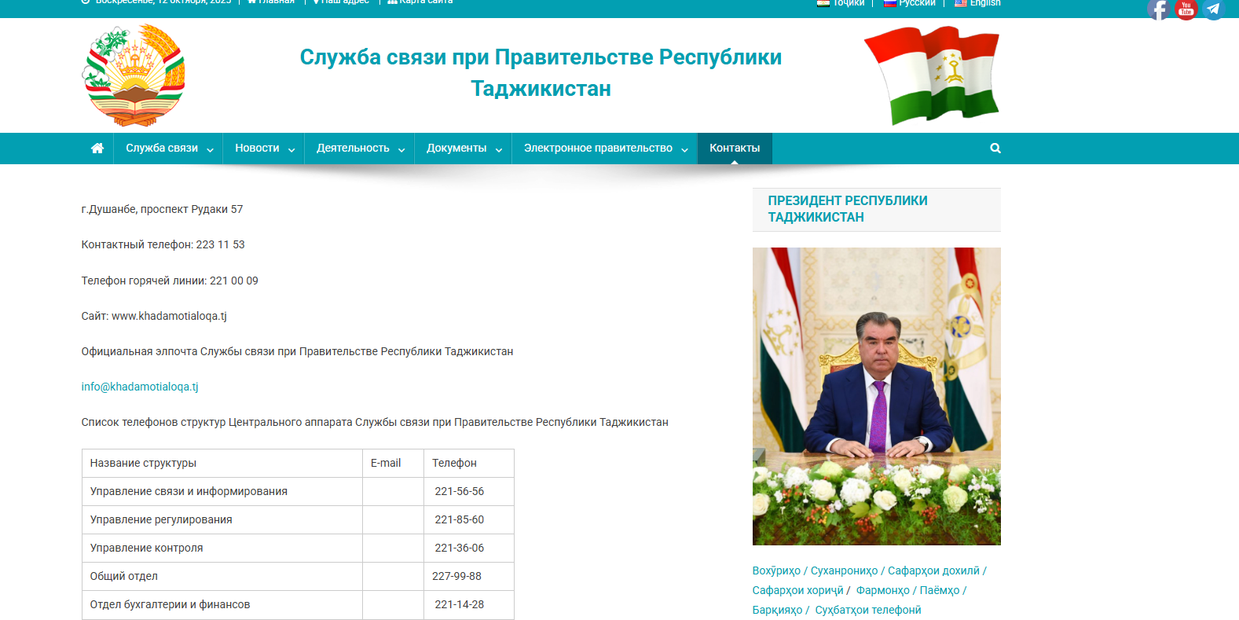Viewport: 1239px width, 620px height.
Task: Open the Telegram social icon
Action: click(1214, 9)
